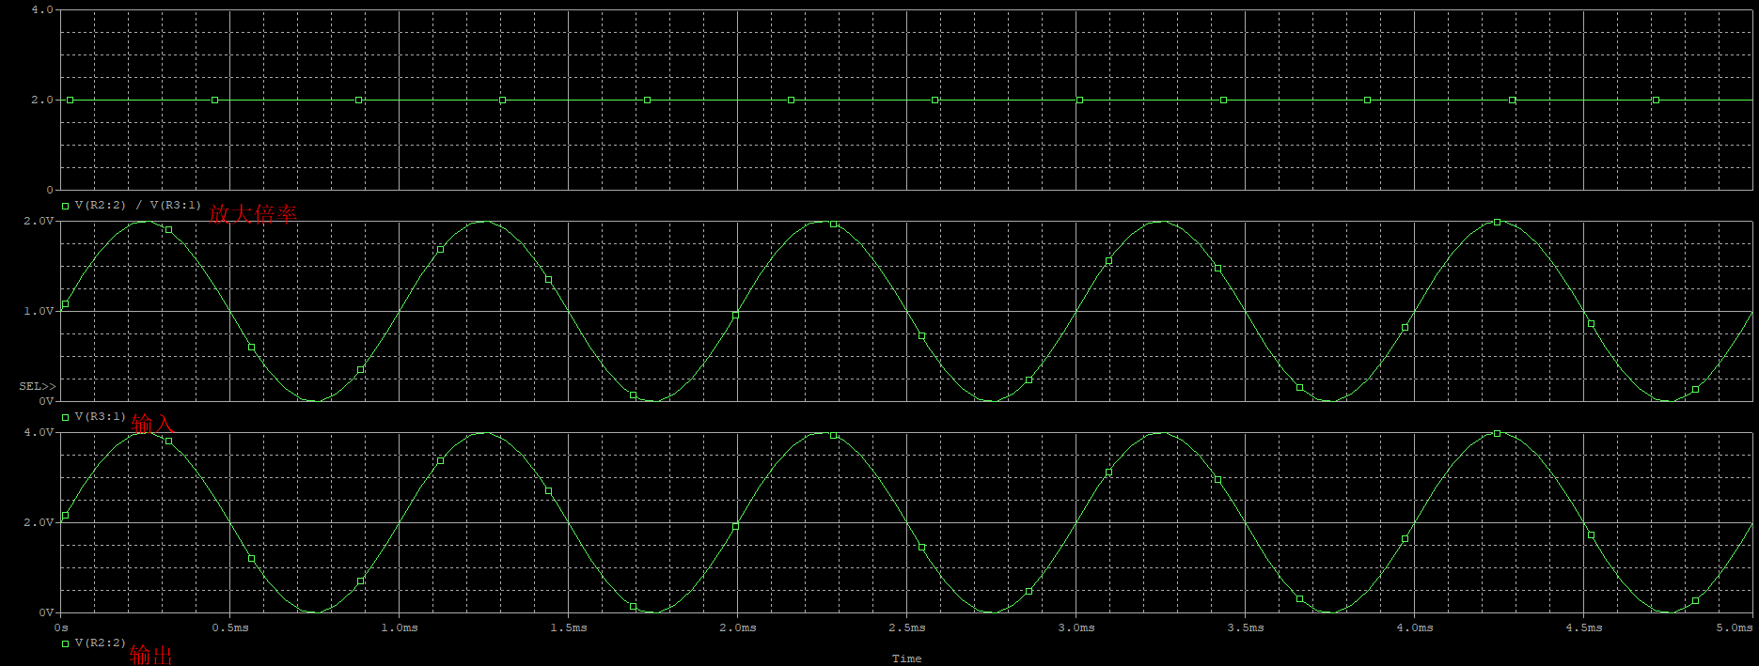Click the SEL>> selected-plot indicator

38,386
